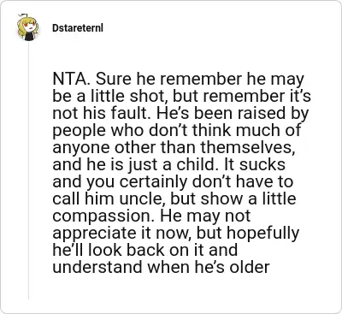The height and width of the screenshot is (314, 342).
Task: Click the line 'anyone other than themselves,'
Action: click(x=174, y=148)
